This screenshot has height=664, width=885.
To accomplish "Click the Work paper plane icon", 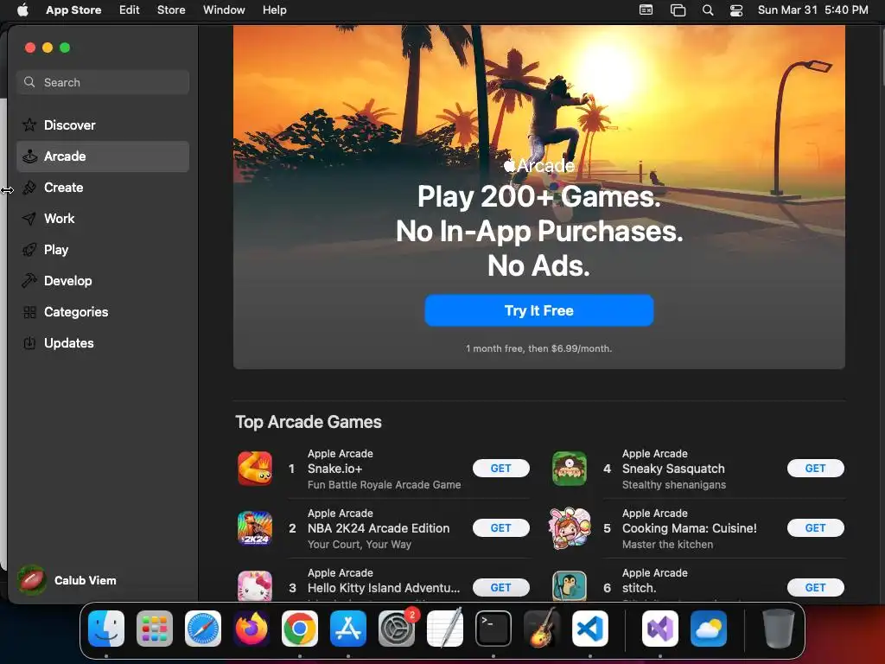I will pos(29,219).
